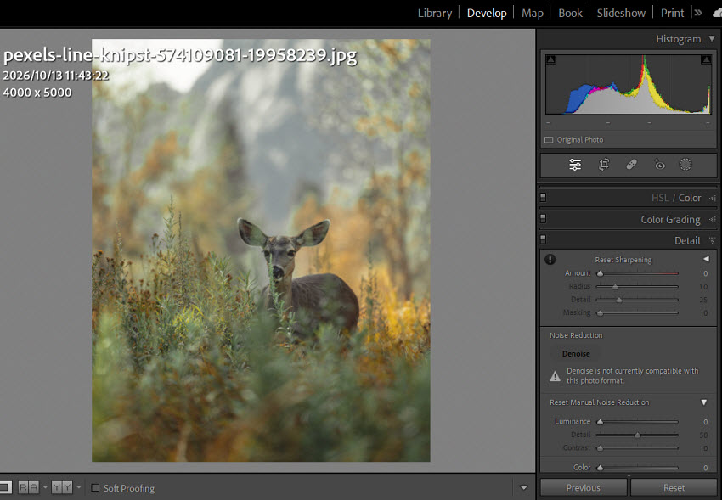Toggle the Color Grading panel switch
The height and width of the screenshot is (500, 722).
pyautogui.click(x=543, y=218)
